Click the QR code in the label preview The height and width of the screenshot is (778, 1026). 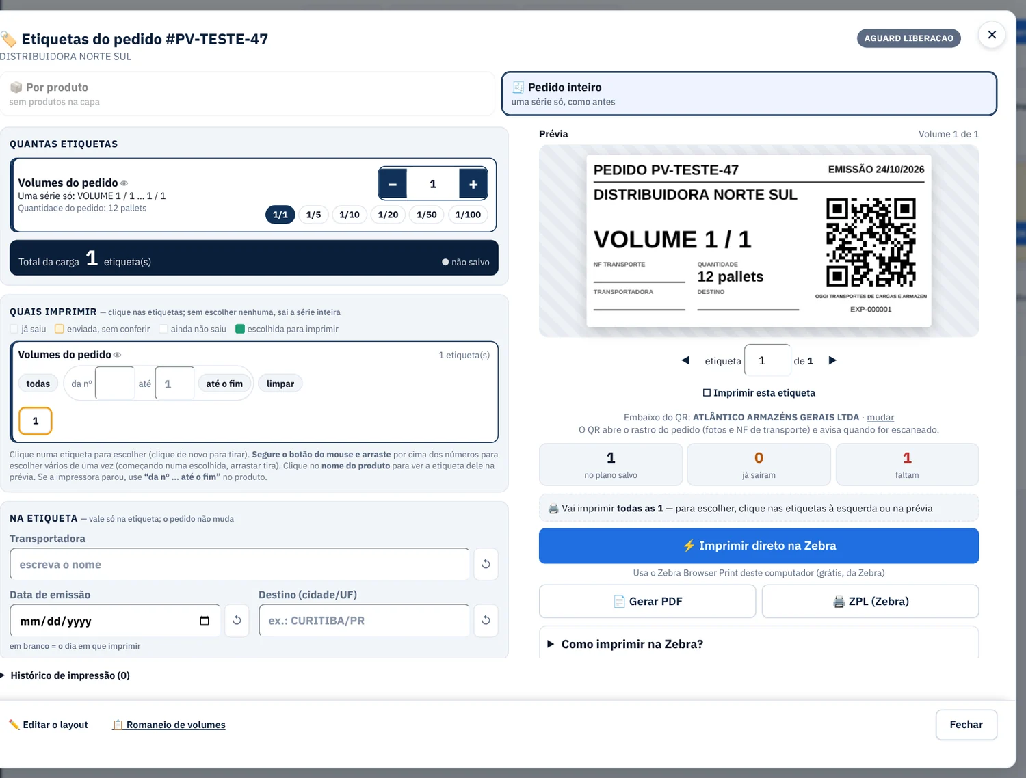[871, 243]
